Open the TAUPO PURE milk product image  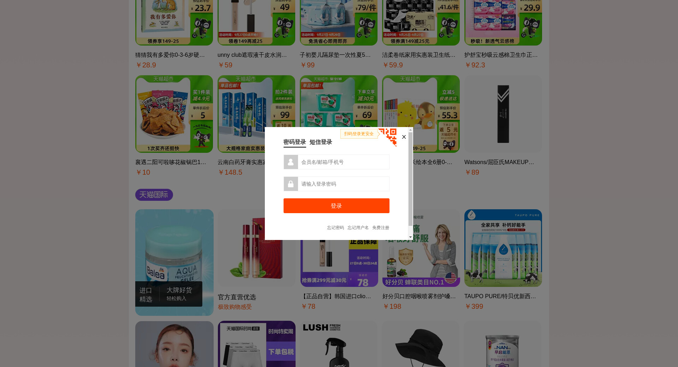point(503,248)
